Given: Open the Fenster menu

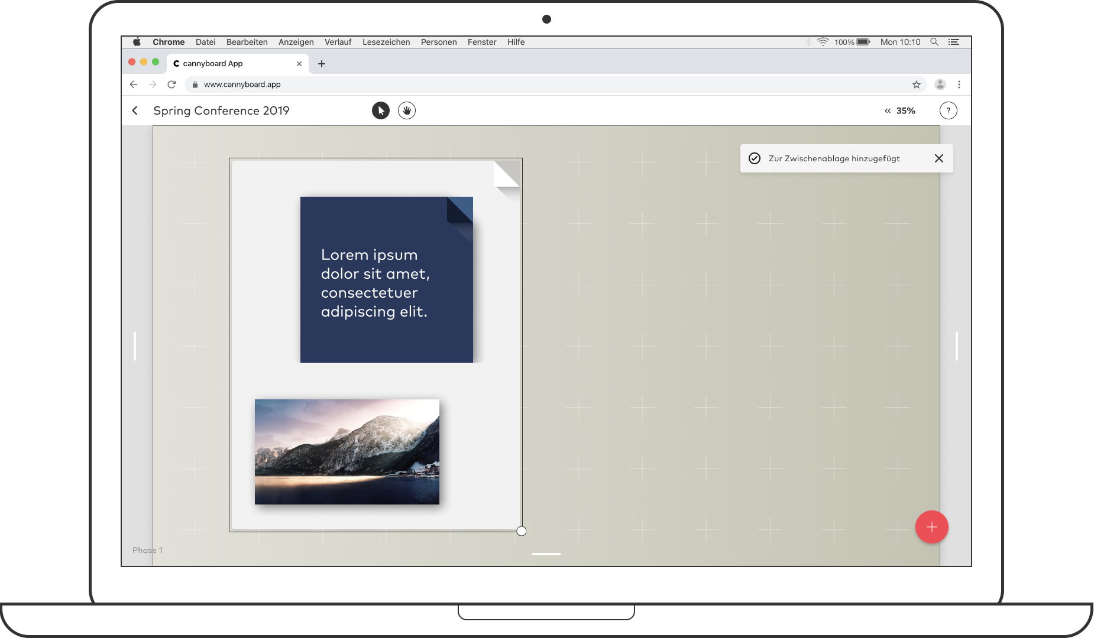Looking at the screenshot, I should pyautogui.click(x=482, y=42).
